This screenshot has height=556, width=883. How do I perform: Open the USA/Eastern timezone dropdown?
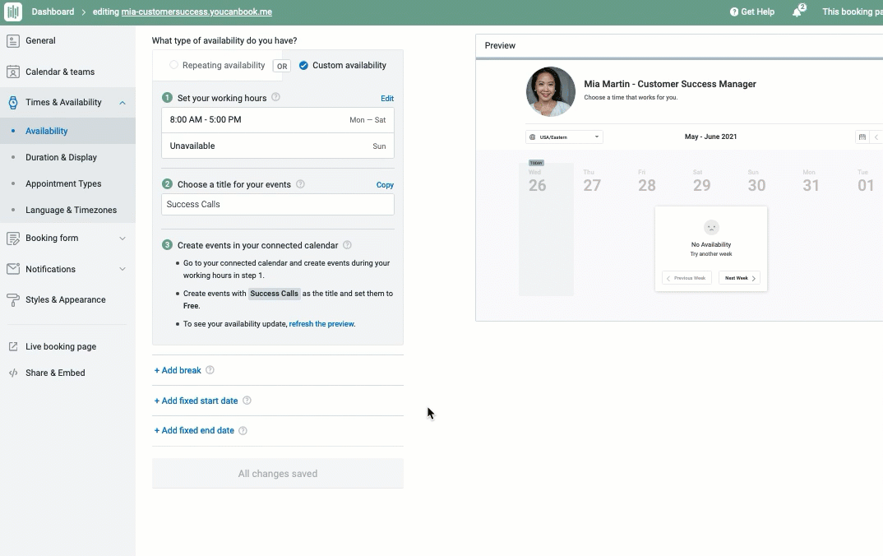[x=564, y=137]
